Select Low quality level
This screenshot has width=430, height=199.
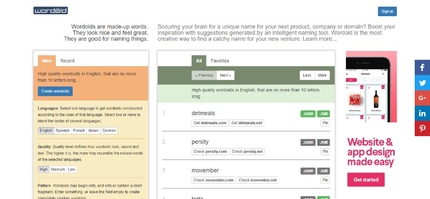coord(72,169)
